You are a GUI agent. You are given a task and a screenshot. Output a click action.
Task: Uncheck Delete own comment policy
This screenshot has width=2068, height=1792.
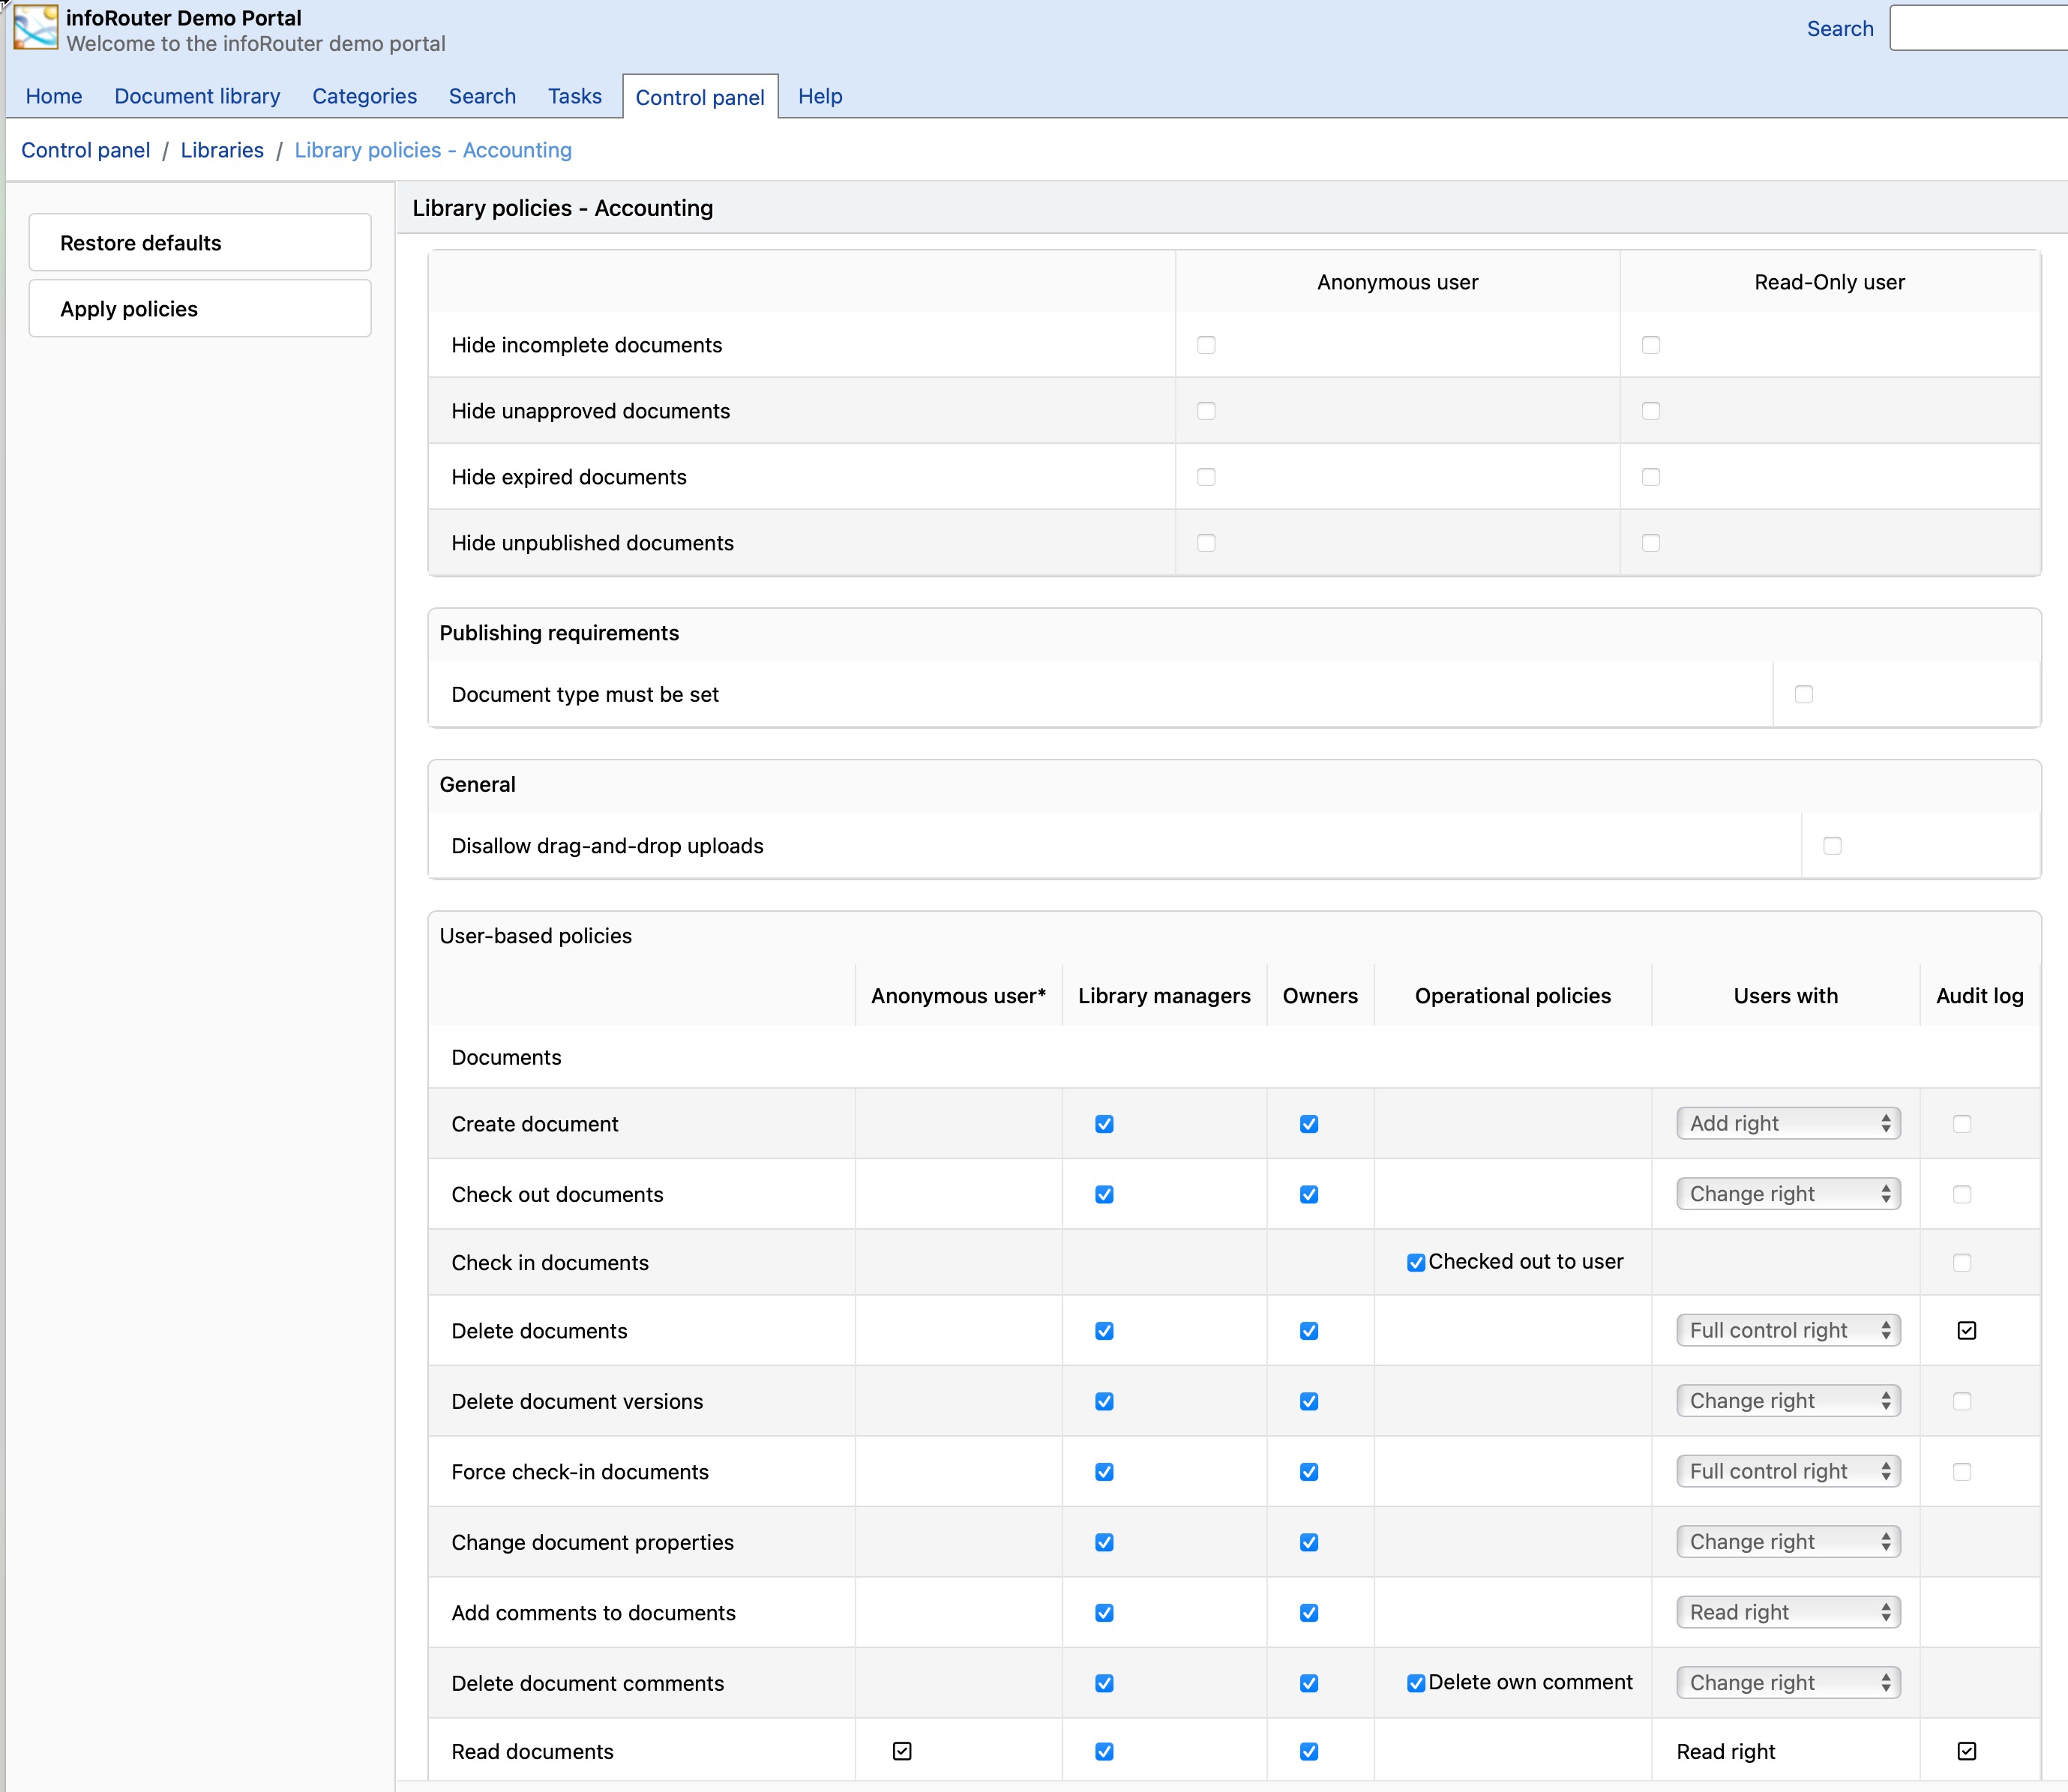(1415, 1683)
